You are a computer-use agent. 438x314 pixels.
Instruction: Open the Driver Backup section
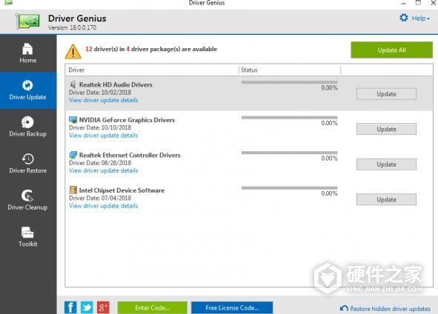(x=28, y=127)
